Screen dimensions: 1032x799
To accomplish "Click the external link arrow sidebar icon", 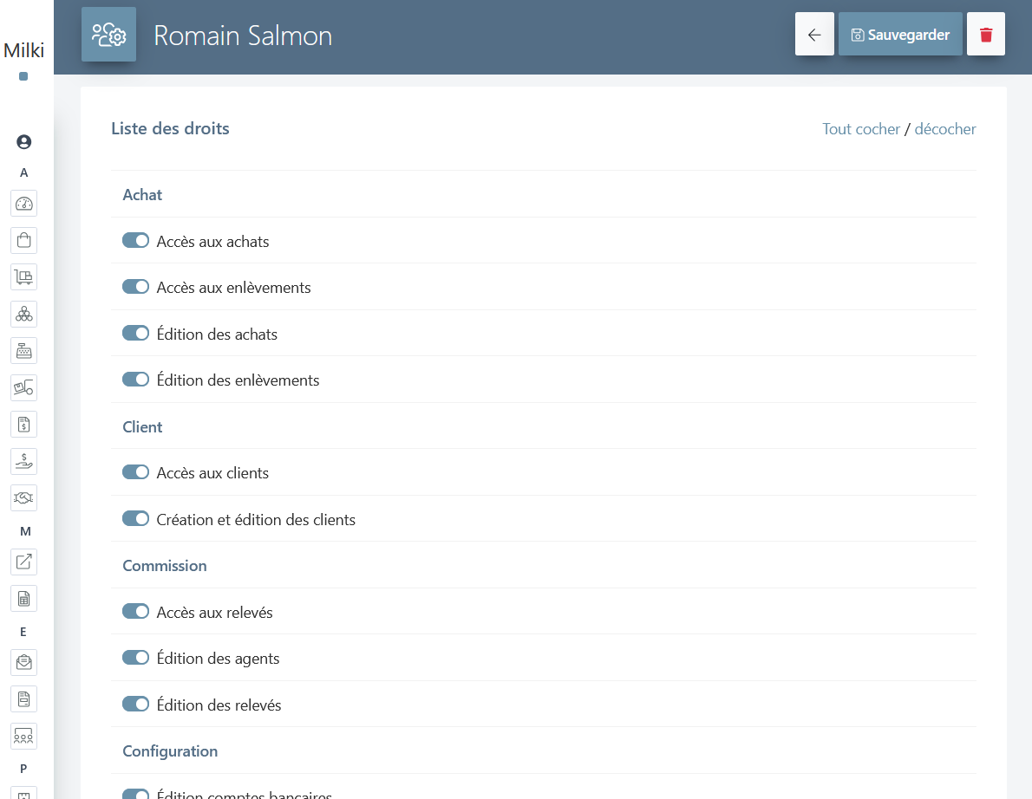I will 23,562.
